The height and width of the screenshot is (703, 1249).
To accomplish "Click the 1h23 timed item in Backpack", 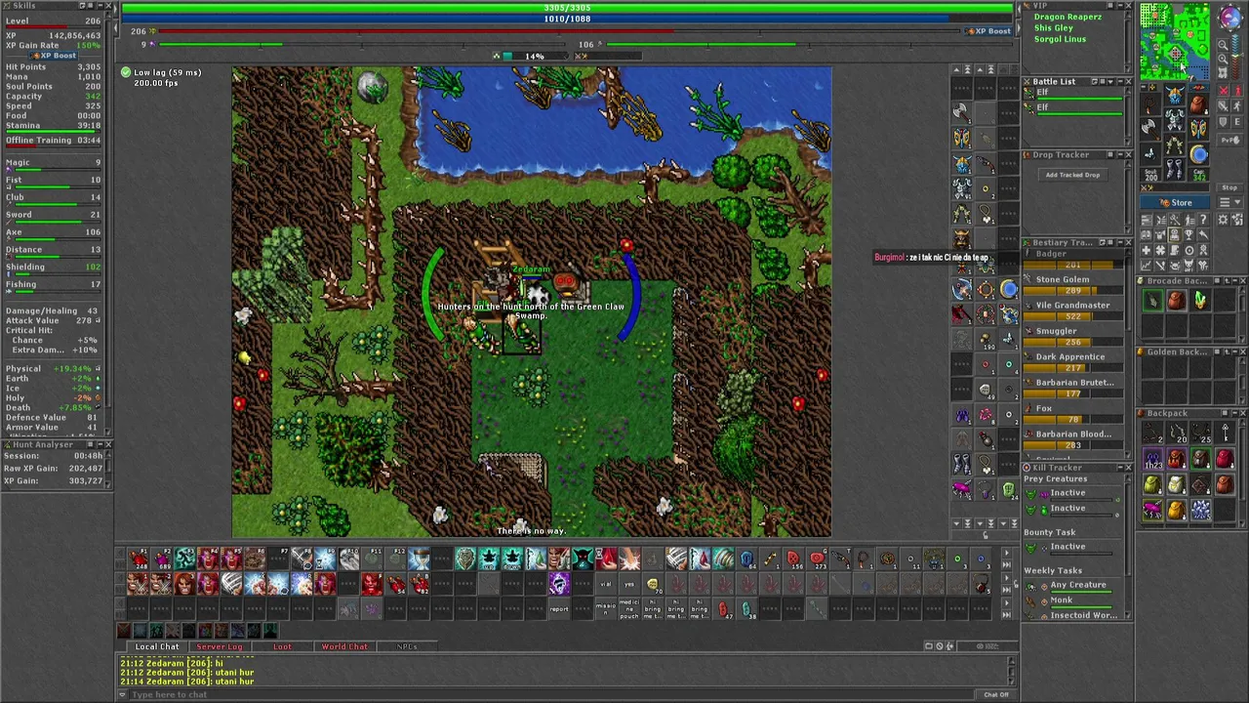I will pyautogui.click(x=1153, y=459).
